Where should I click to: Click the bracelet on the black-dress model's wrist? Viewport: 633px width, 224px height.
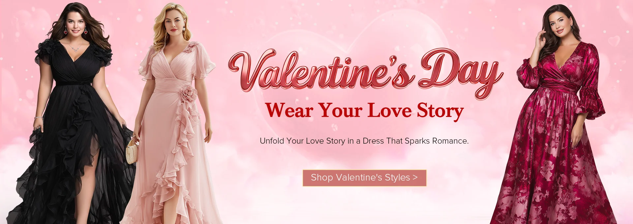coord(39,118)
